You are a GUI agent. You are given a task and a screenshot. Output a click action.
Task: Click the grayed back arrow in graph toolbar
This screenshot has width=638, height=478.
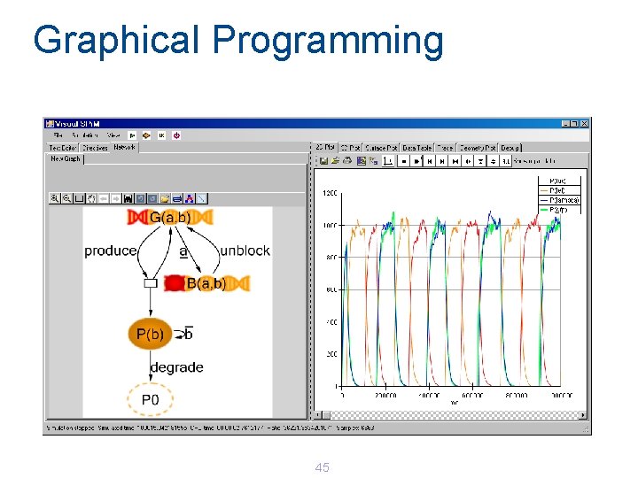coord(104,198)
